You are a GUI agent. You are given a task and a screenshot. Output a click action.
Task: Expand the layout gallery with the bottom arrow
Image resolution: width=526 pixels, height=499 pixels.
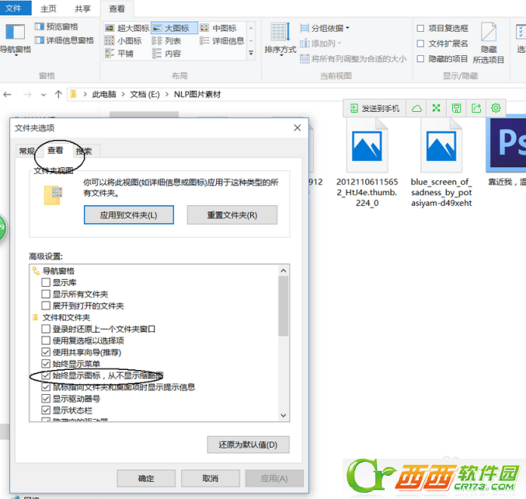(251, 53)
